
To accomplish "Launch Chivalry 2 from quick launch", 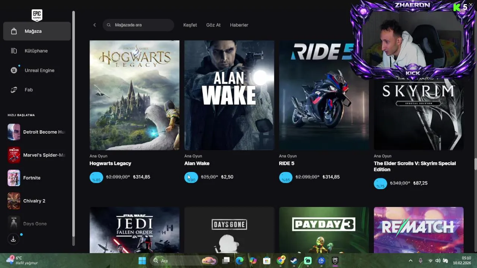I will tap(37, 201).
